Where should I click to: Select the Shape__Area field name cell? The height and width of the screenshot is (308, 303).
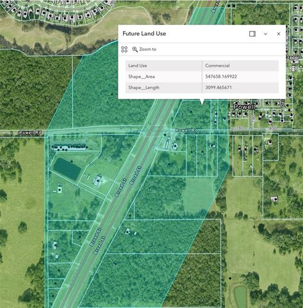coord(163,76)
